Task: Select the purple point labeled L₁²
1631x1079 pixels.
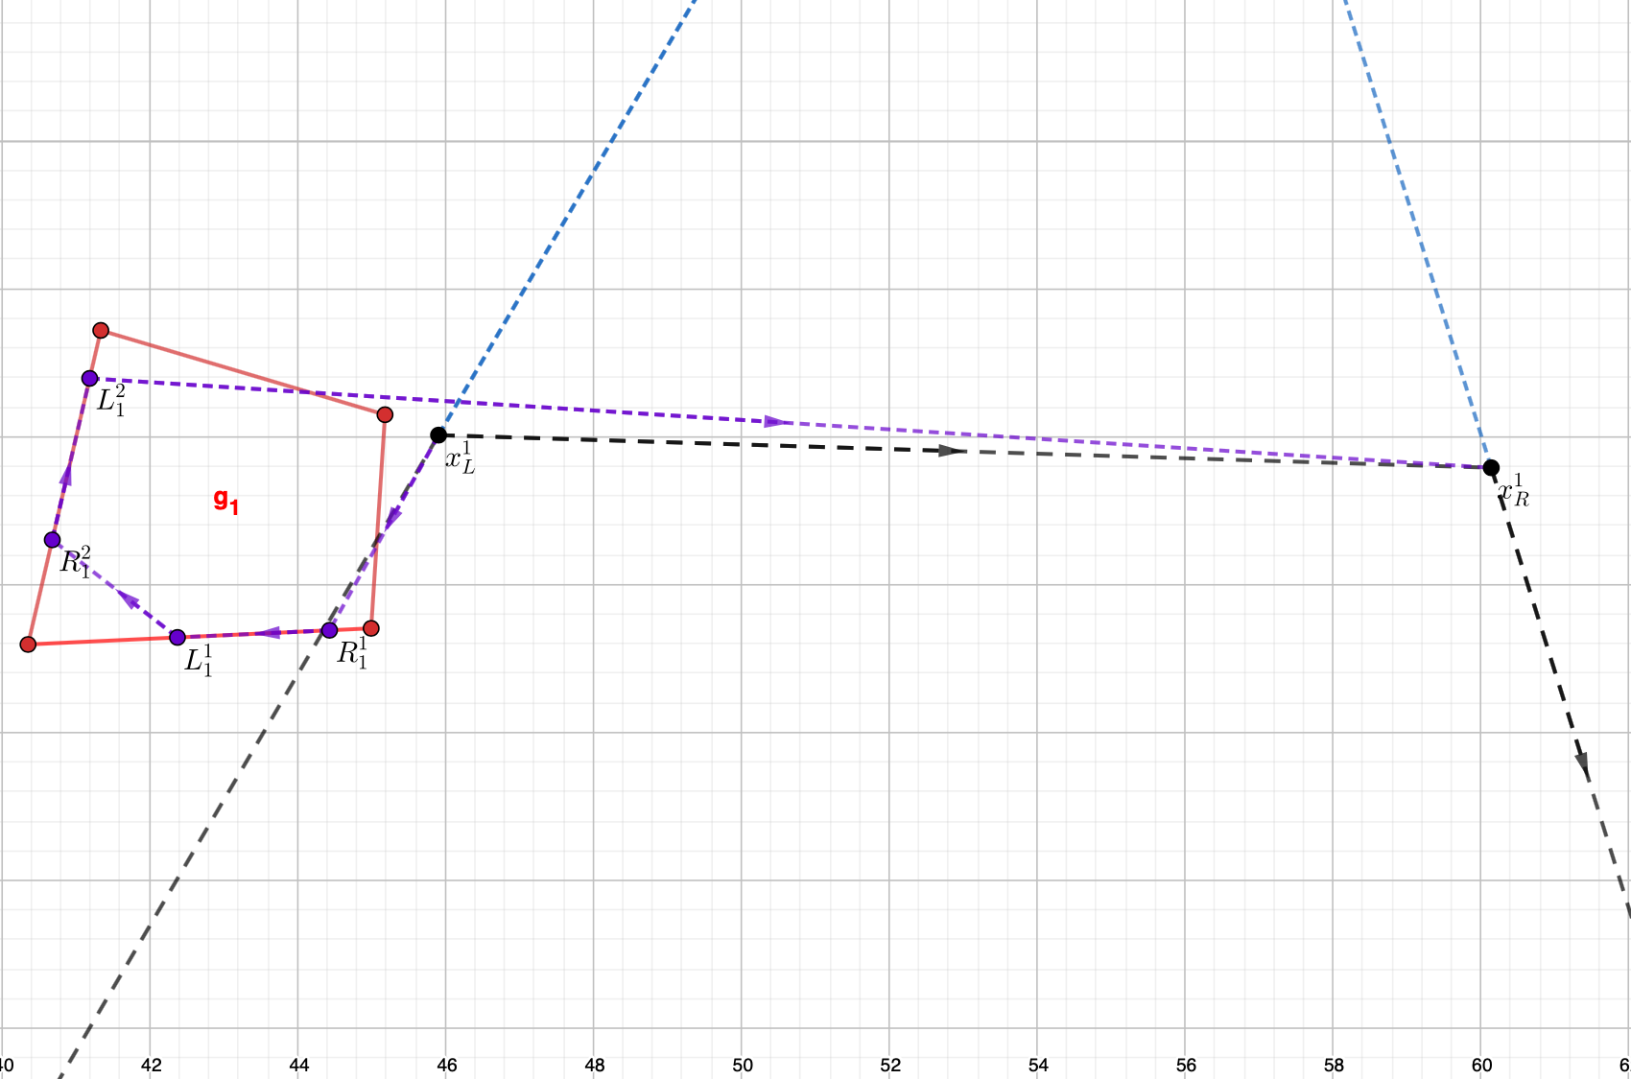Action: [89, 379]
